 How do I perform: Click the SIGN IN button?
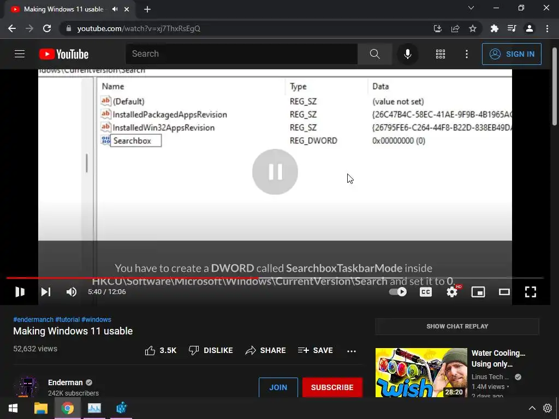(x=512, y=54)
